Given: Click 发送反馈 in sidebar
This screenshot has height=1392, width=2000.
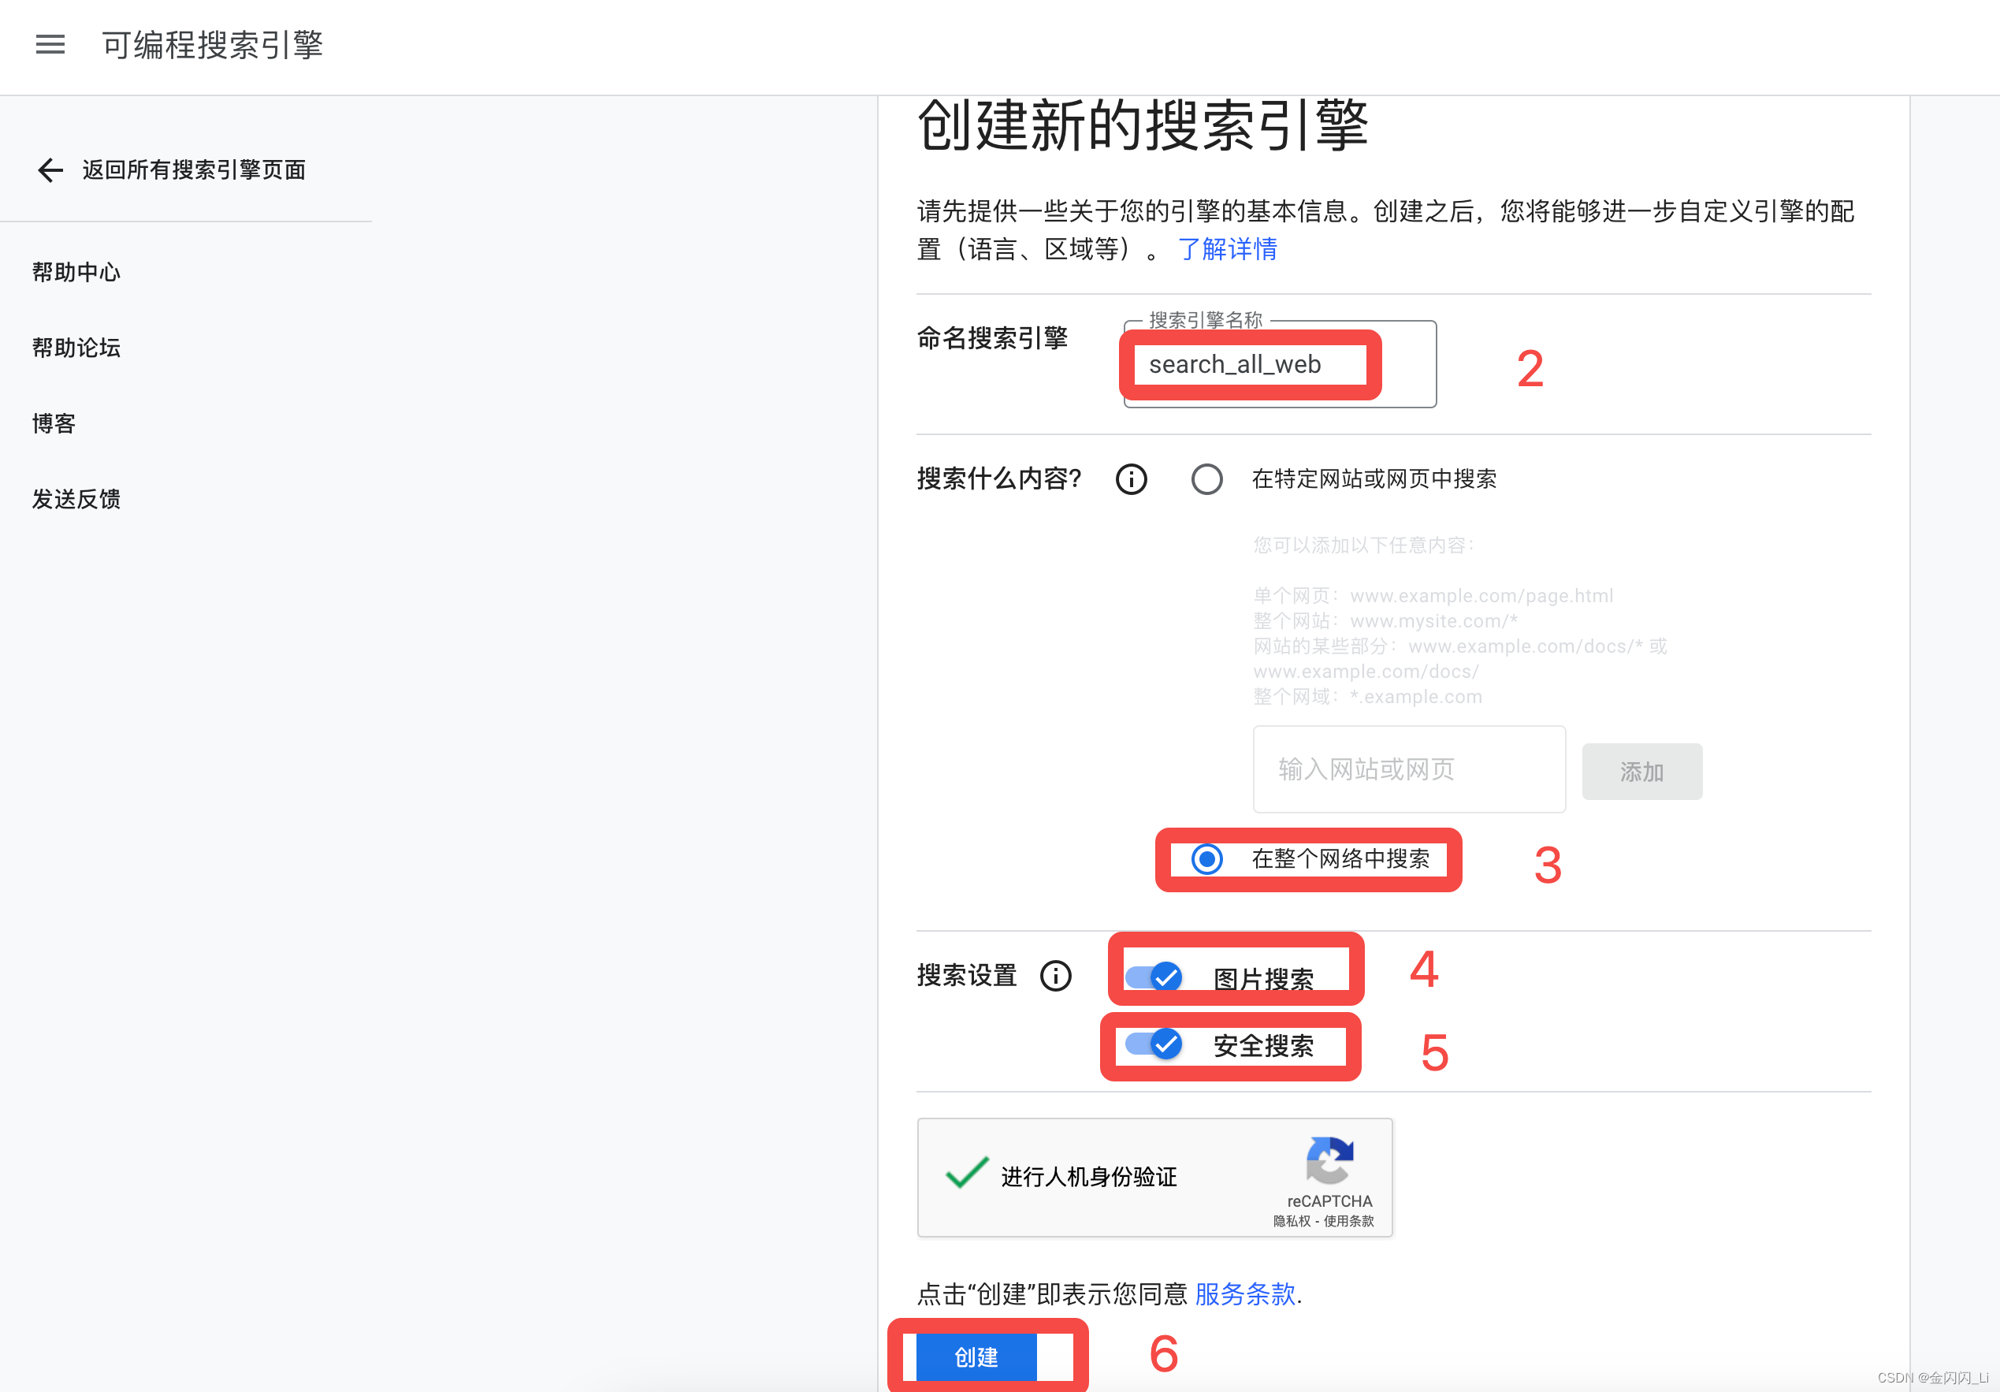Looking at the screenshot, I should [x=76, y=499].
